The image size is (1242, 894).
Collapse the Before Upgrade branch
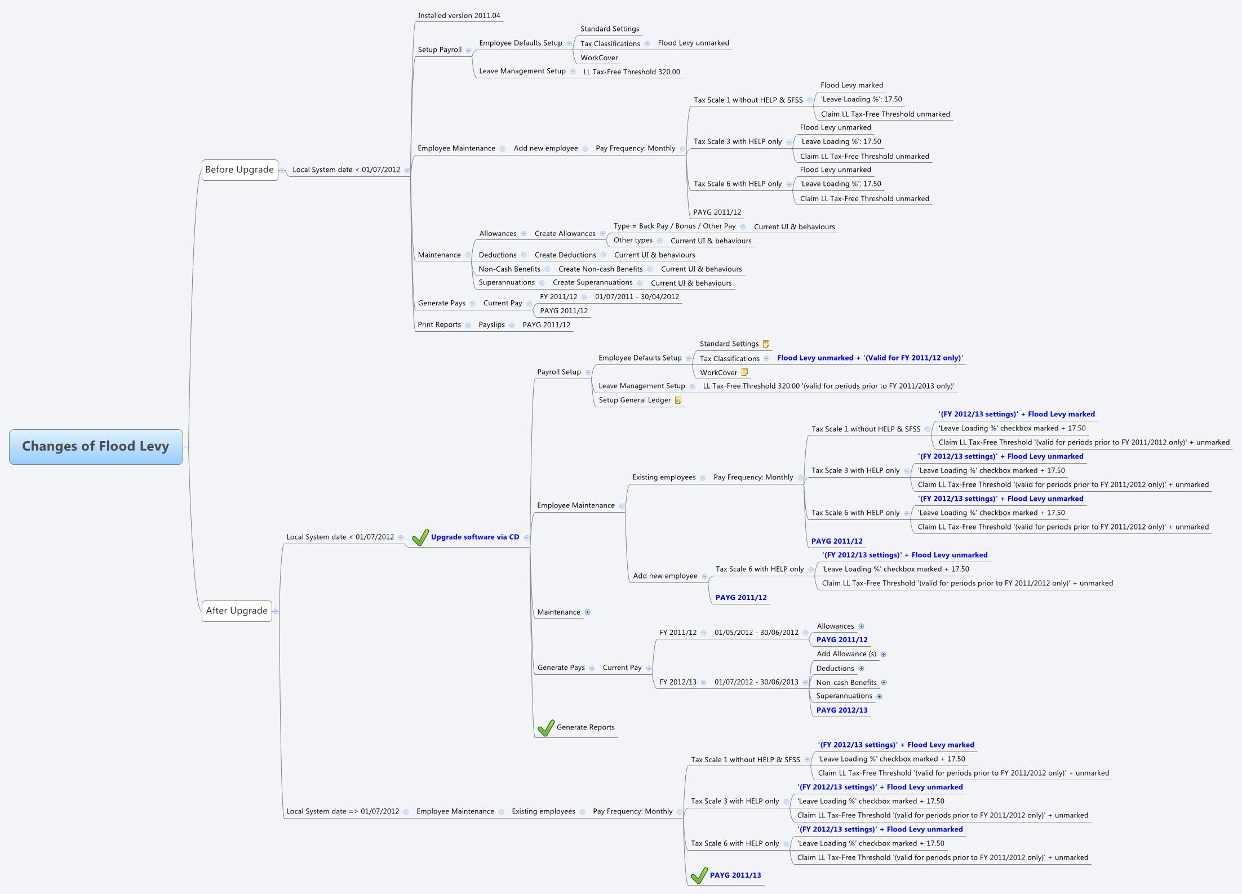[x=282, y=170]
